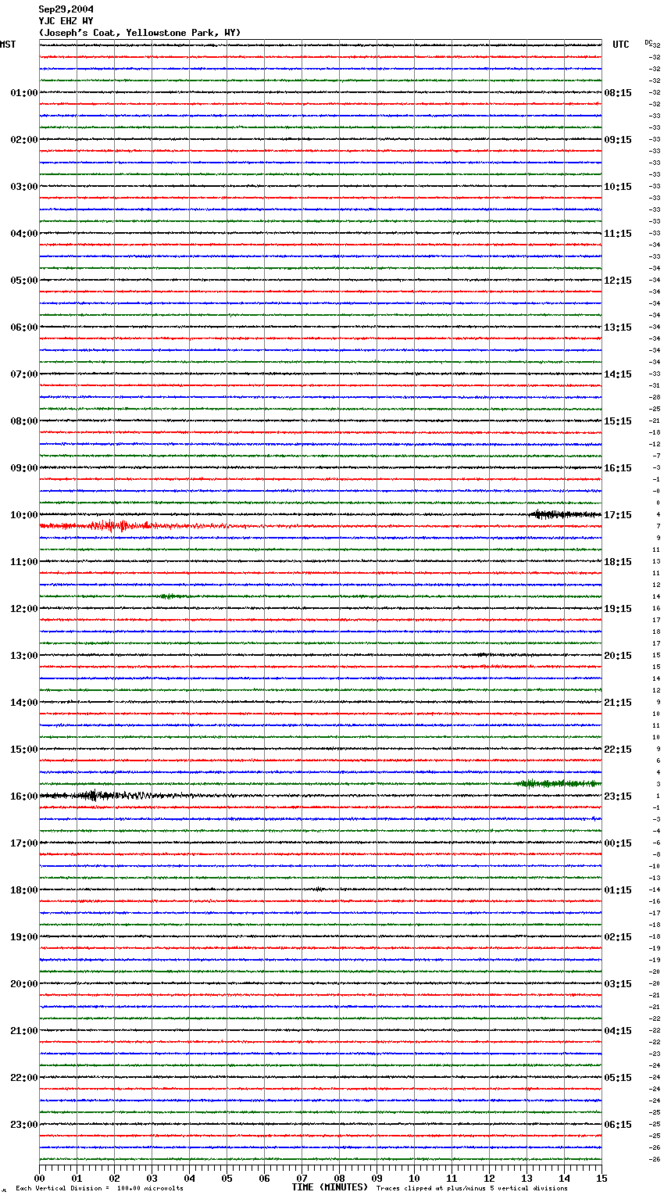Click the 05:15 UTC time label

[x=618, y=1078]
